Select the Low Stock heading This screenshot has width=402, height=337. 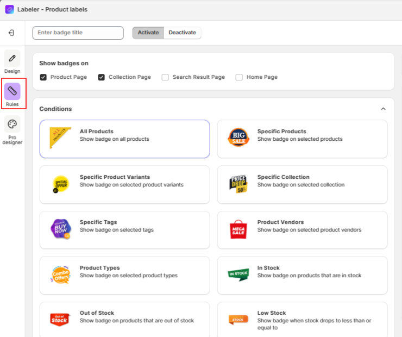click(272, 313)
